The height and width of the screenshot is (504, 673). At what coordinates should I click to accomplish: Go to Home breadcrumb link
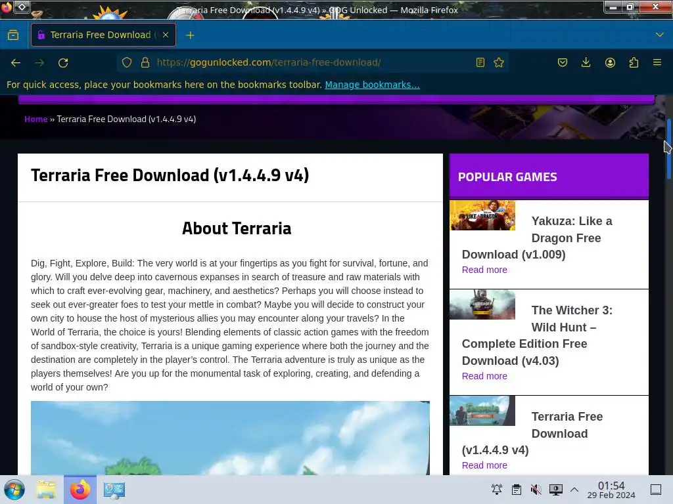pos(35,119)
